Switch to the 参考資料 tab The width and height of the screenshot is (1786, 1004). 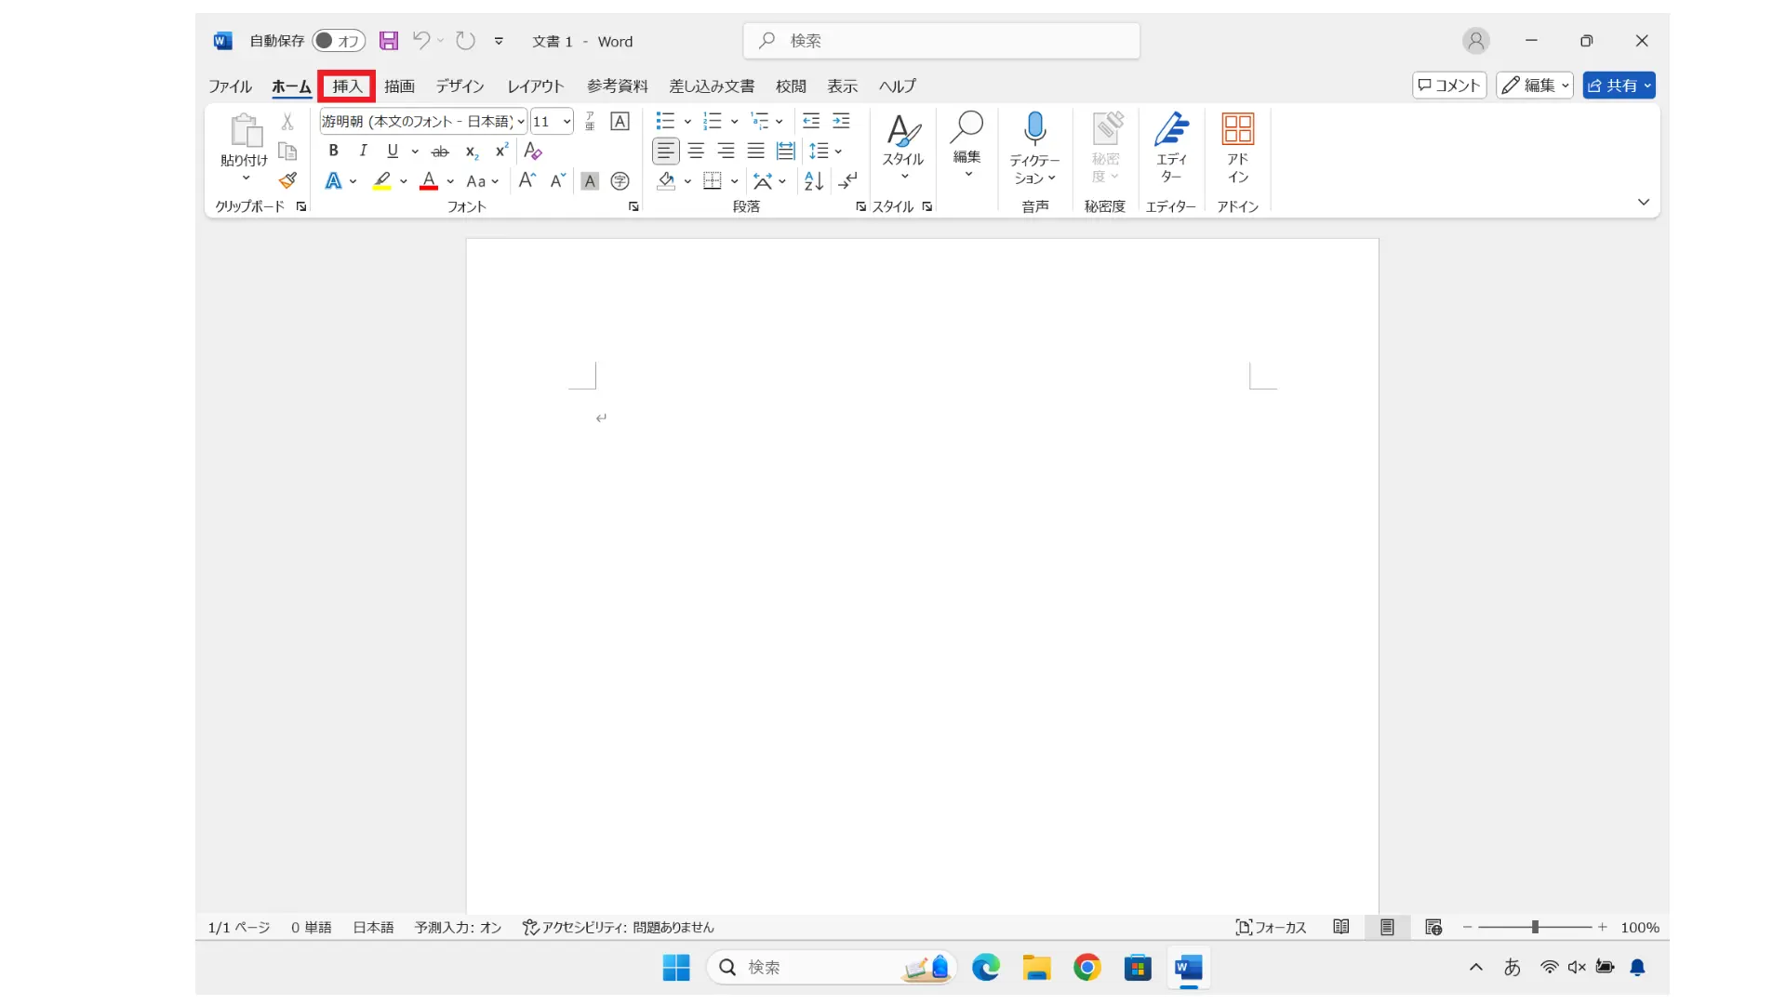[617, 86]
